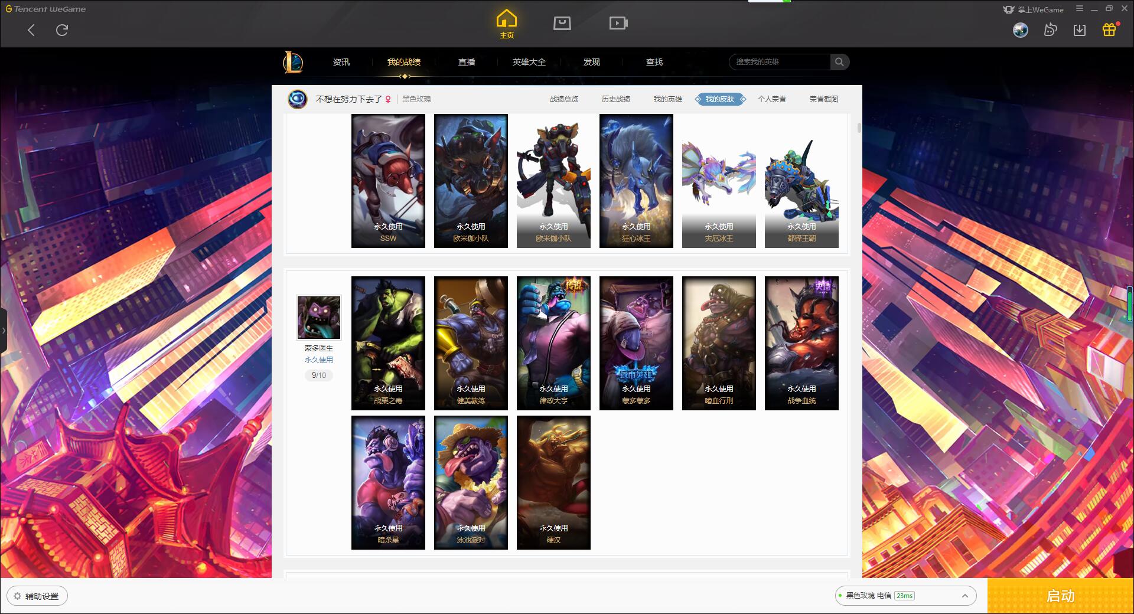
Task: Open 辅助设置 settings button
Action: coord(37,596)
